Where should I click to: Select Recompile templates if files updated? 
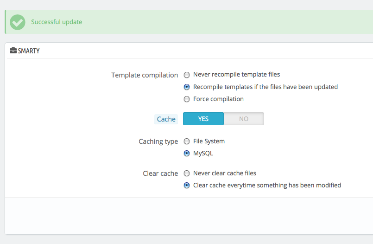click(187, 87)
